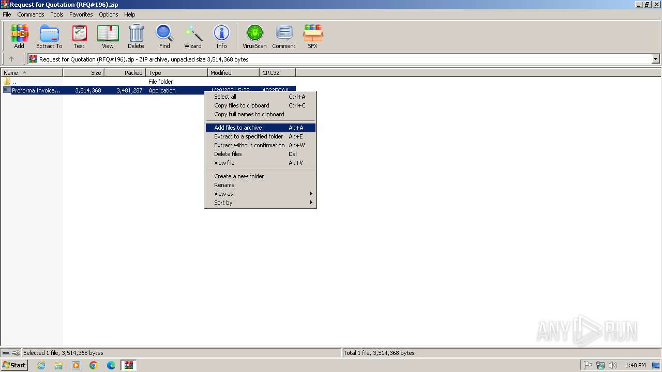Select Add files to archive
Image resolution: width=662 pixels, height=372 pixels.
click(261, 128)
